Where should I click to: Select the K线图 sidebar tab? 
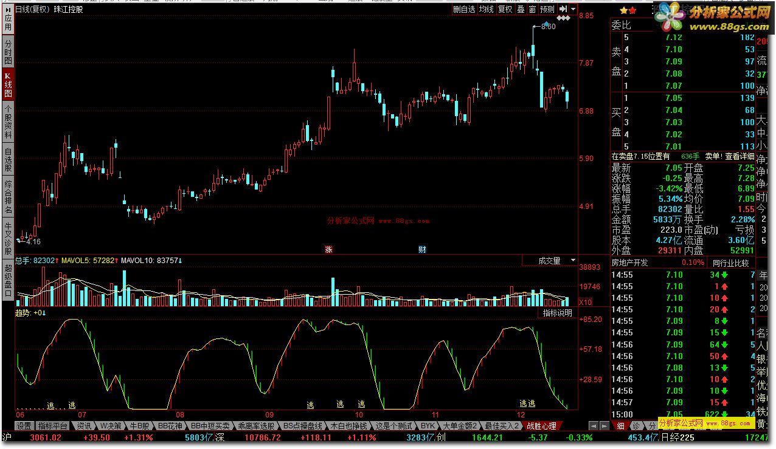(8, 84)
